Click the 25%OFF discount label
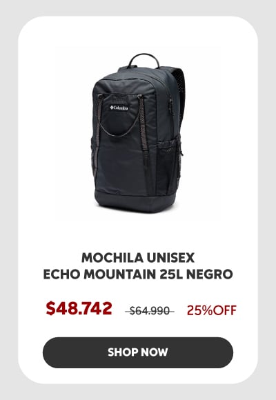The width and height of the screenshot is (276, 400). click(x=212, y=310)
